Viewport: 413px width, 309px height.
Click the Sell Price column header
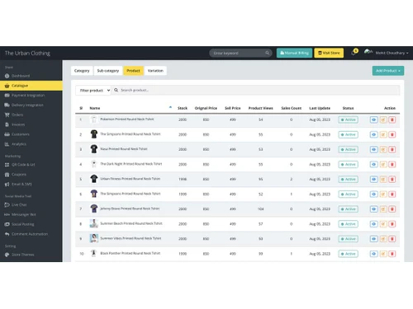coord(233,108)
